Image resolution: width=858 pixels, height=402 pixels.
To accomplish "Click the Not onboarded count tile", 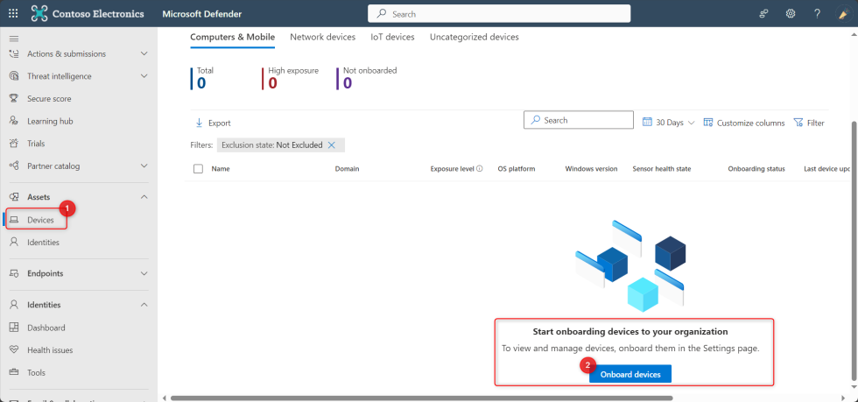I will tap(367, 78).
